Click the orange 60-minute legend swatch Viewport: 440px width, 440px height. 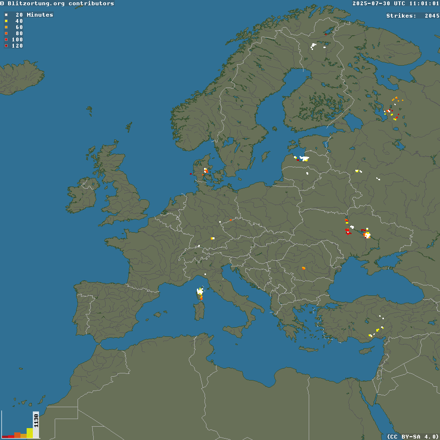(x=6, y=27)
